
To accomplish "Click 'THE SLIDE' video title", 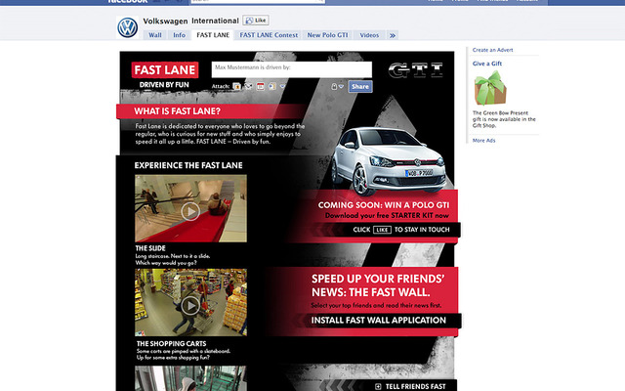I will [150, 248].
